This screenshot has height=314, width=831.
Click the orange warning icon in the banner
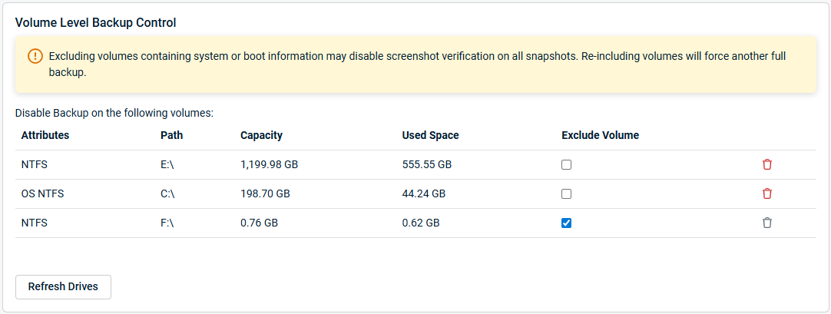(x=35, y=57)
